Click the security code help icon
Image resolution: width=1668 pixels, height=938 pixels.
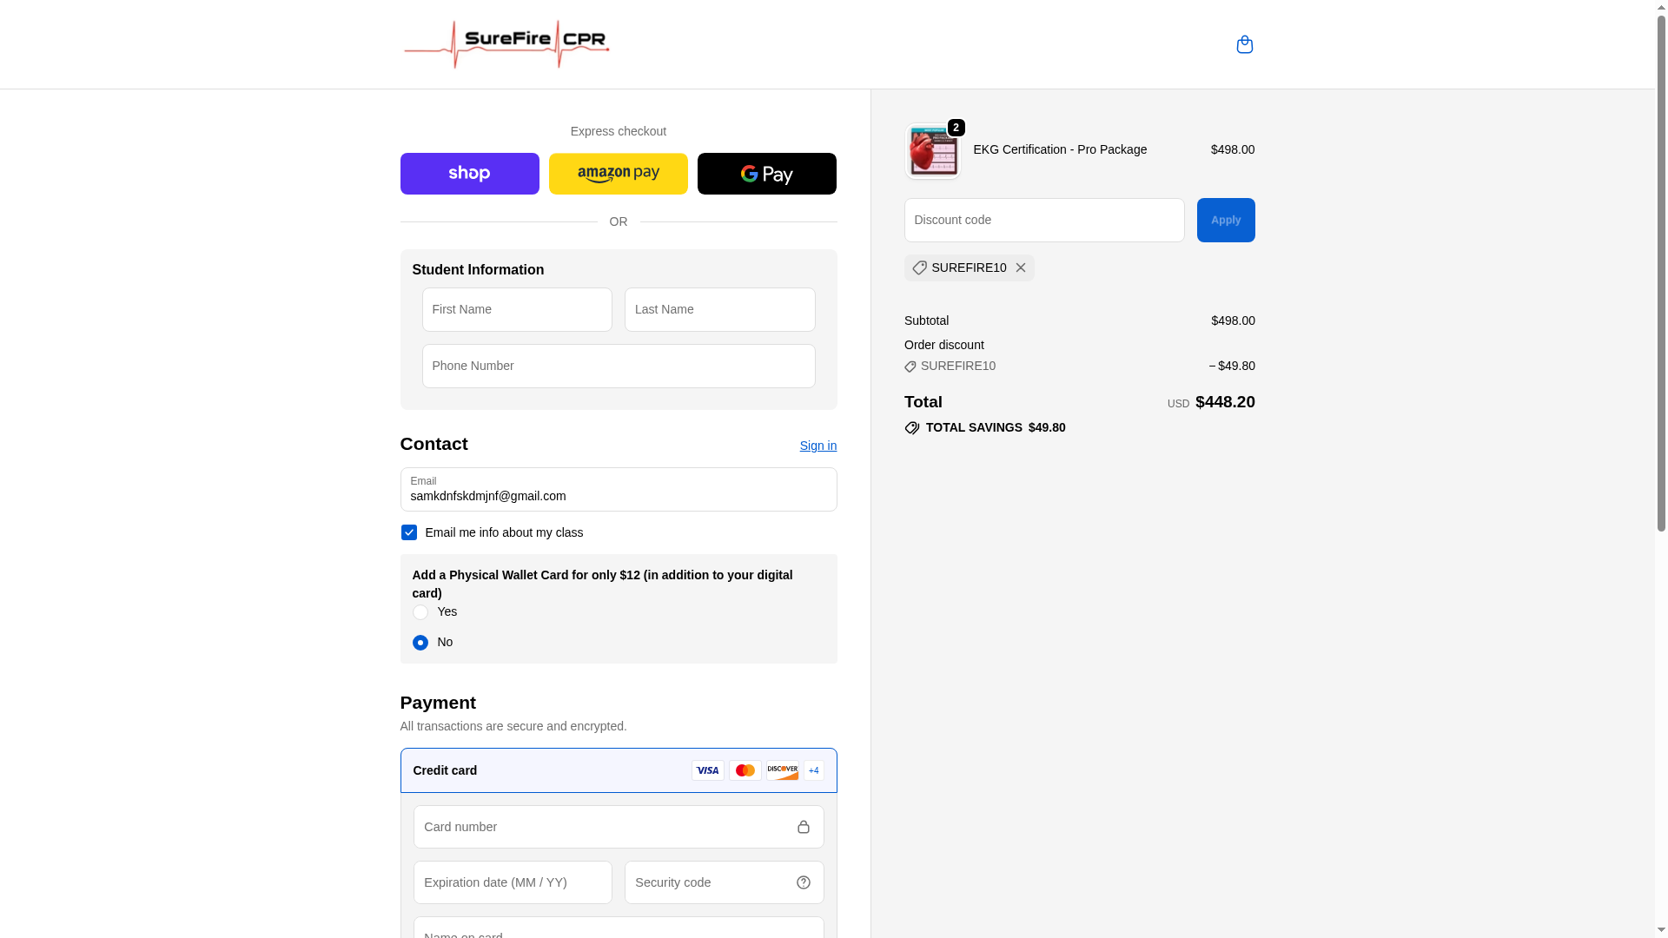click(x=804, y=882)
